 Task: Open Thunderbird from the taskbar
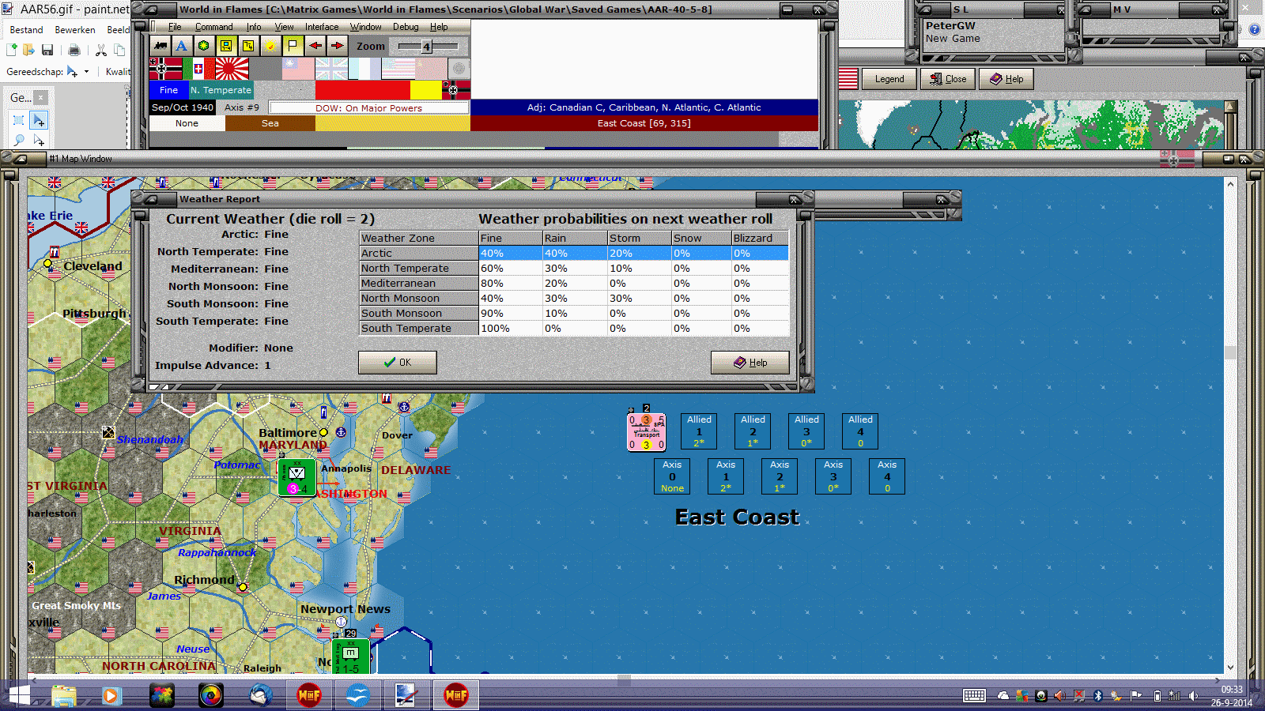(260, 696)
